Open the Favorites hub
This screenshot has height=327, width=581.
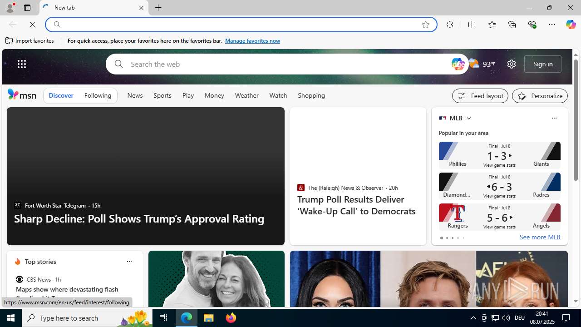click(x=492, y=25)
